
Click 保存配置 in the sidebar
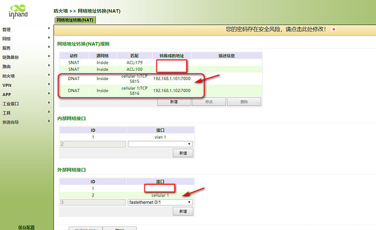26,227
